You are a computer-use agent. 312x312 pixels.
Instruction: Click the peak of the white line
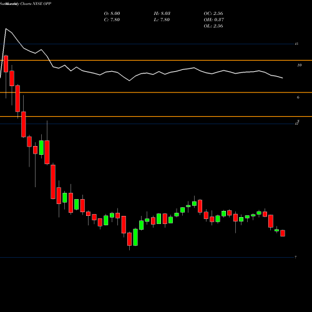(x=6, y=29)
